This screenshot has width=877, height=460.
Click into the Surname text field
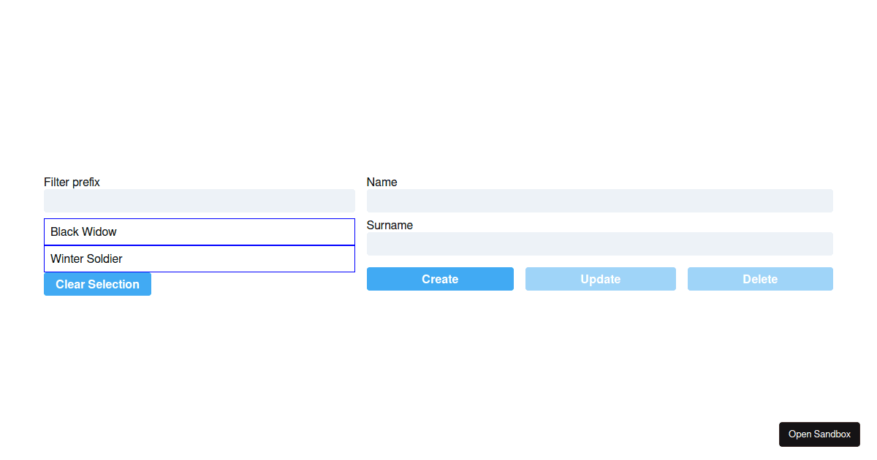coord(599,244)
